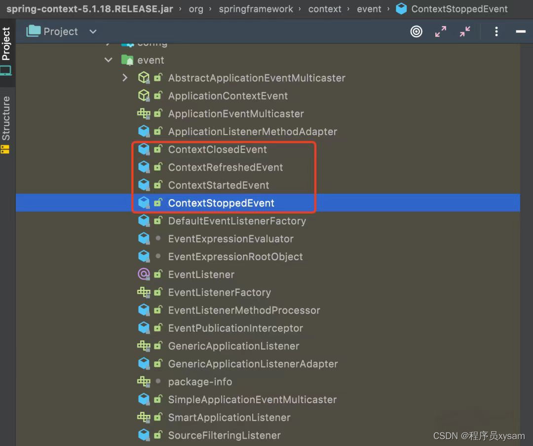Click the Select Opened File target icon
The width and height of the screenshot is (533, 446).
[x=416, y=31]
